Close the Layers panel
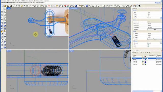 [162, 51]
